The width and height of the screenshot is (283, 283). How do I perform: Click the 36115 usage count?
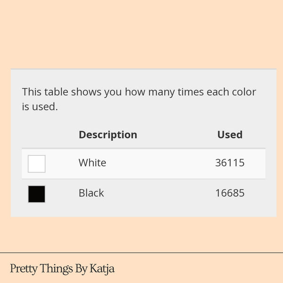point(230,163)
